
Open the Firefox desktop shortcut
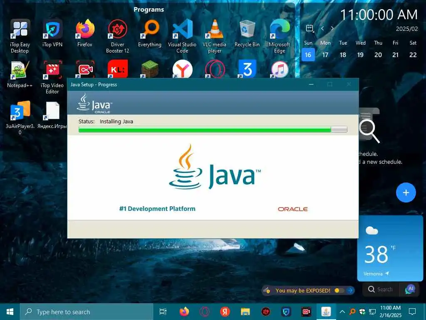85,33
